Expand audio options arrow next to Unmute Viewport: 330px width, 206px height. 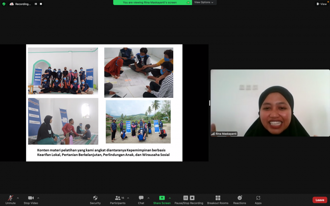click(18, 198)
